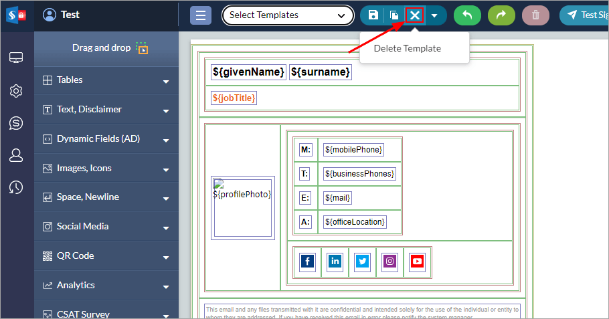609x319 pixels.
Task: Open the more actions caret dropdown
Action: (x=435, y=15)
